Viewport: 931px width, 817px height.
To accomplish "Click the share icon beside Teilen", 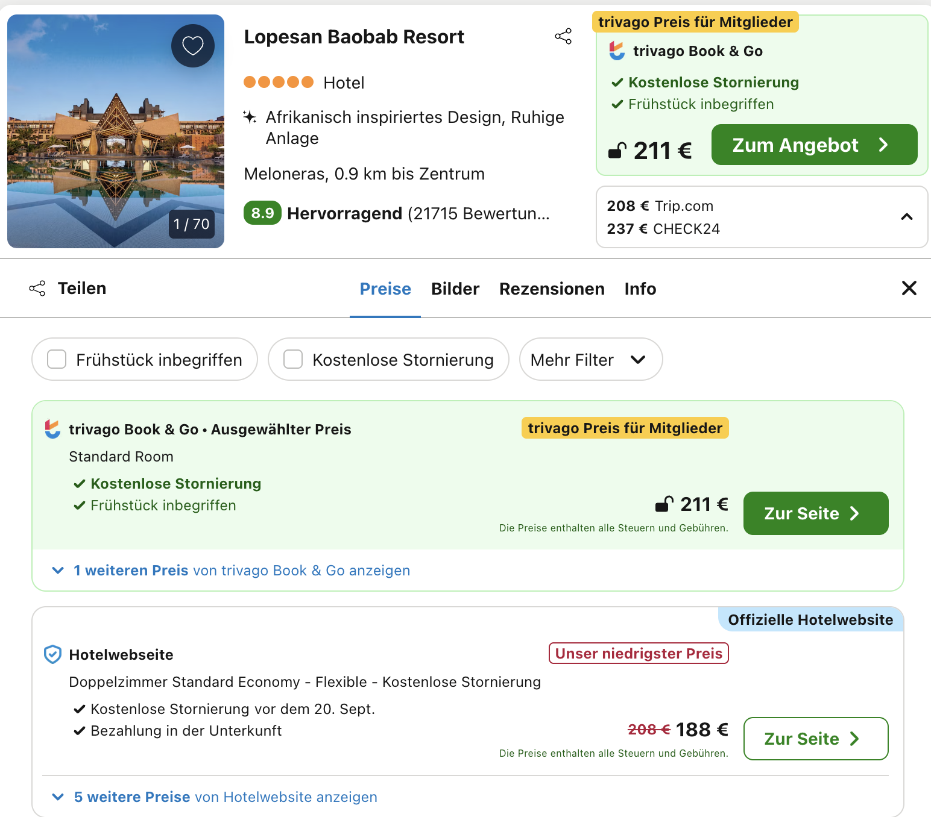I will [37, 289].
